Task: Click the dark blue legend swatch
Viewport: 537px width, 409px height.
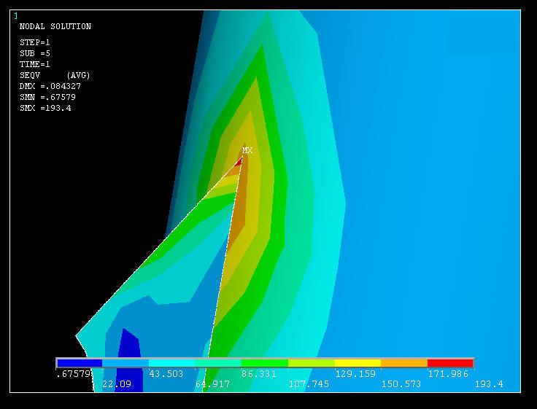Action: tap(80, 363)
